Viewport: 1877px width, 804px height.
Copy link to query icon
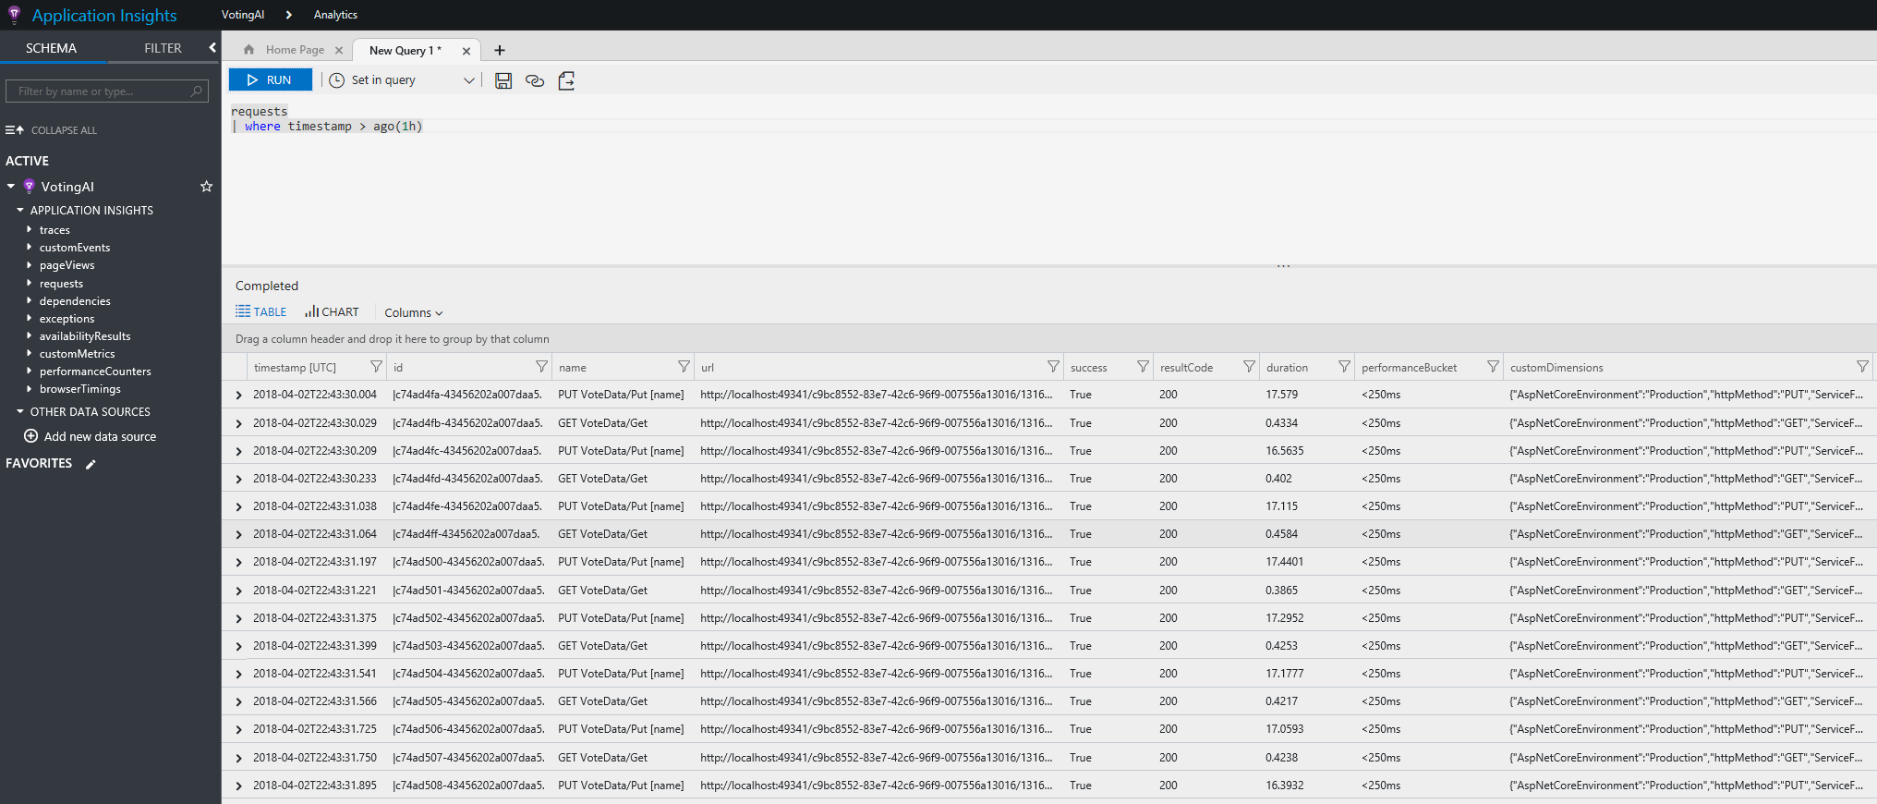(535, 80)
